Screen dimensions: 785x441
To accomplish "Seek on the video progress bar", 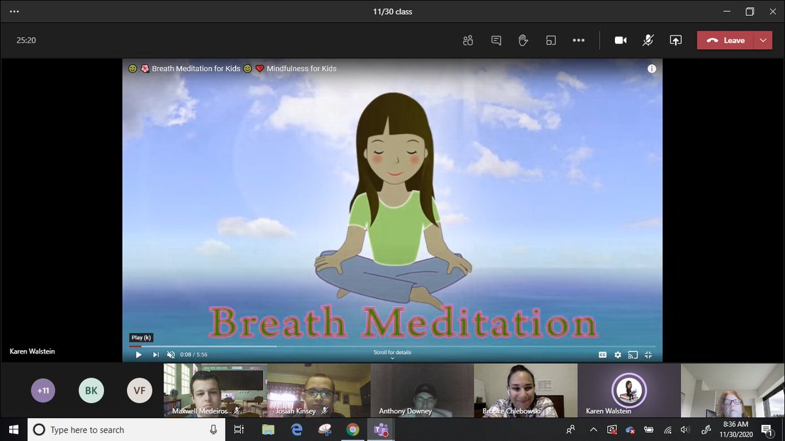I will click(392, 346).
